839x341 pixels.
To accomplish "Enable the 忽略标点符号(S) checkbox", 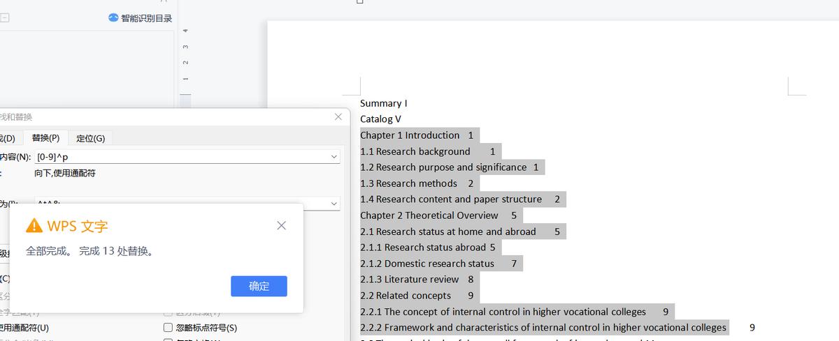I will pyautogui.click(x=168, y=328).
